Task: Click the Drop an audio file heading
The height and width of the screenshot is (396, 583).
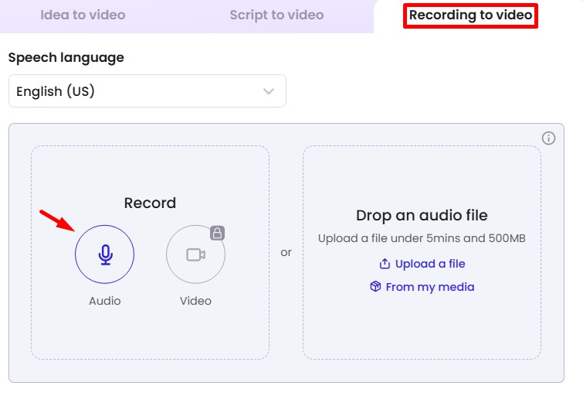Action: pos(422,215)
